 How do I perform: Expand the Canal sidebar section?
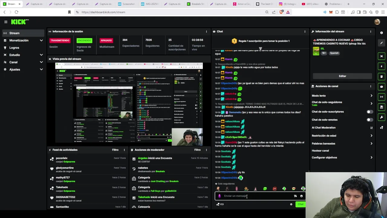tap(41, 62)
